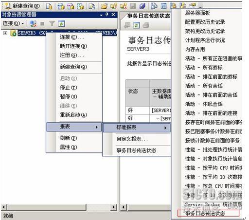Select the 配置更改历史记录 report
Screen dimensions: 249x220
[x=205, y=22]
